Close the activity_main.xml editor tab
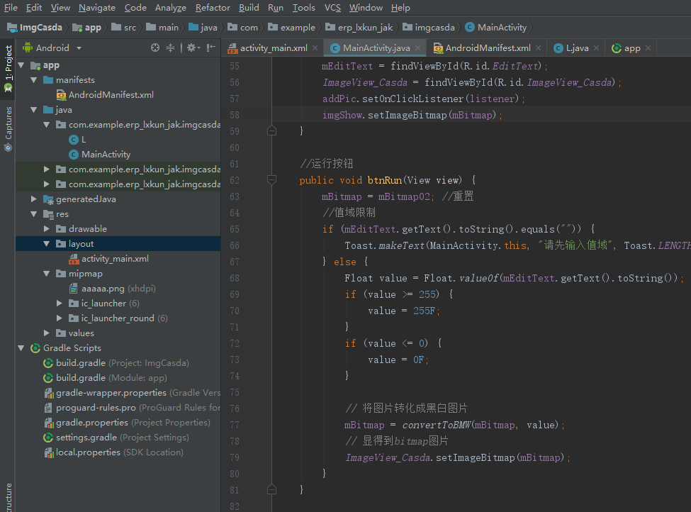The image size is (691, 512). pyautogui.click(x=315, y=48)
